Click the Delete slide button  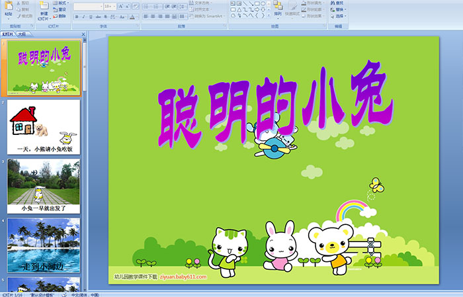point(60,17)
